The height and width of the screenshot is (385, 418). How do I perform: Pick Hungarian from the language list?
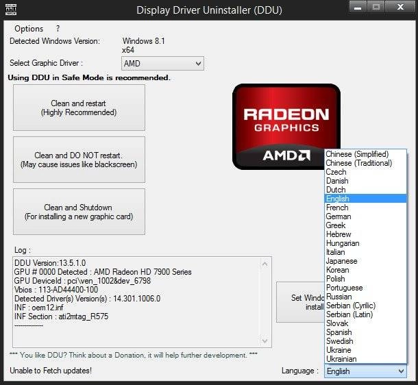tap(365, 243)
